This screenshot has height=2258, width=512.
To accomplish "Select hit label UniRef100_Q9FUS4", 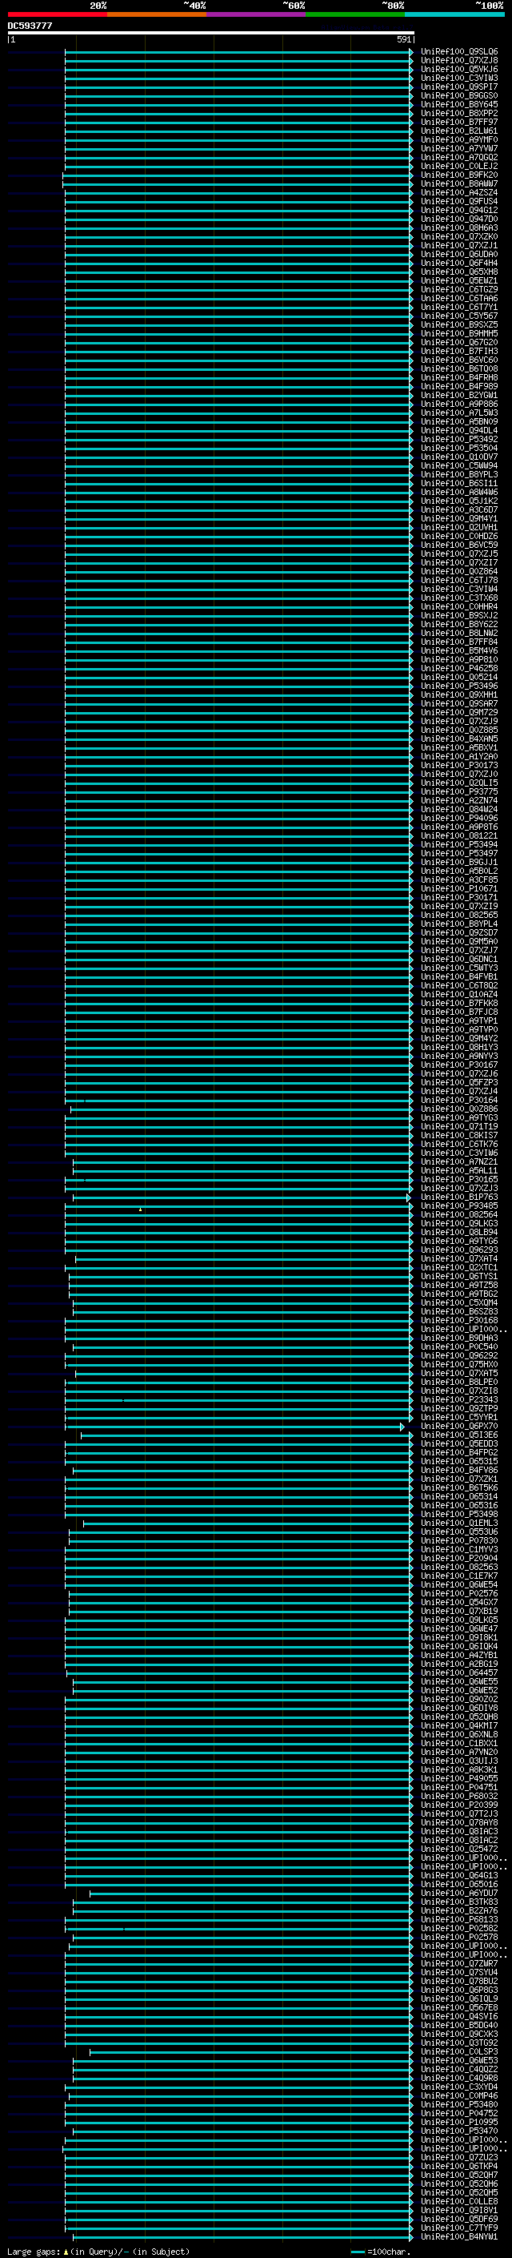I will click(459, 202).
